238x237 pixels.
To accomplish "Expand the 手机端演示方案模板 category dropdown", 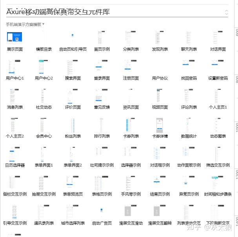I will coord(25,24).
